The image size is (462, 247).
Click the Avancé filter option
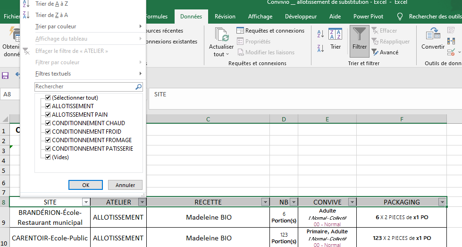385,52
